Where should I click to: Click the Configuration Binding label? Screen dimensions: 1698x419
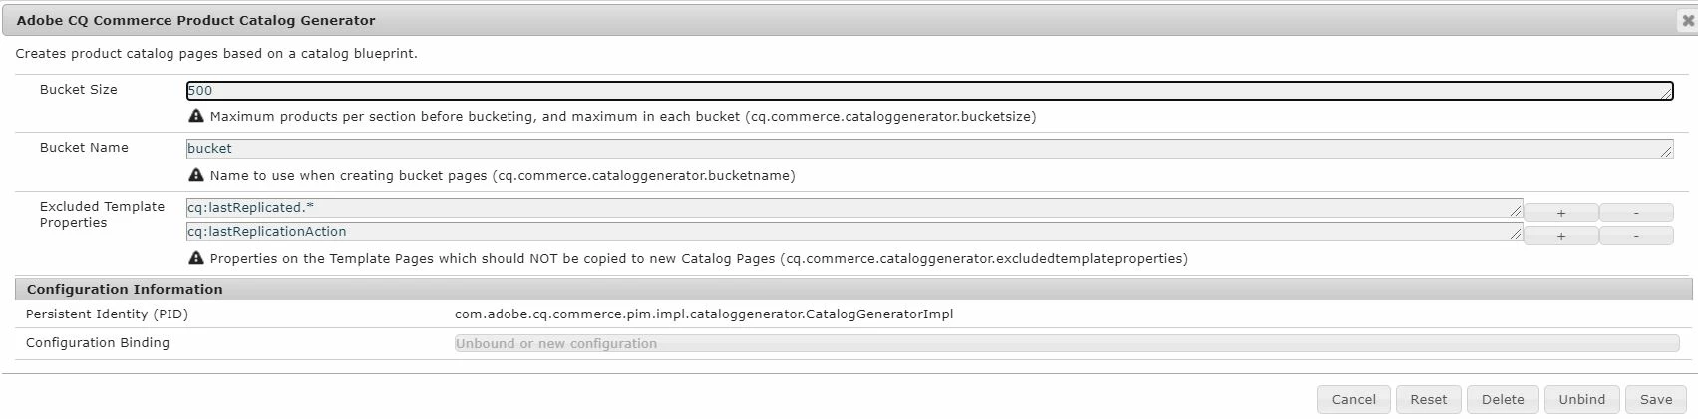[x=98, y=342]
